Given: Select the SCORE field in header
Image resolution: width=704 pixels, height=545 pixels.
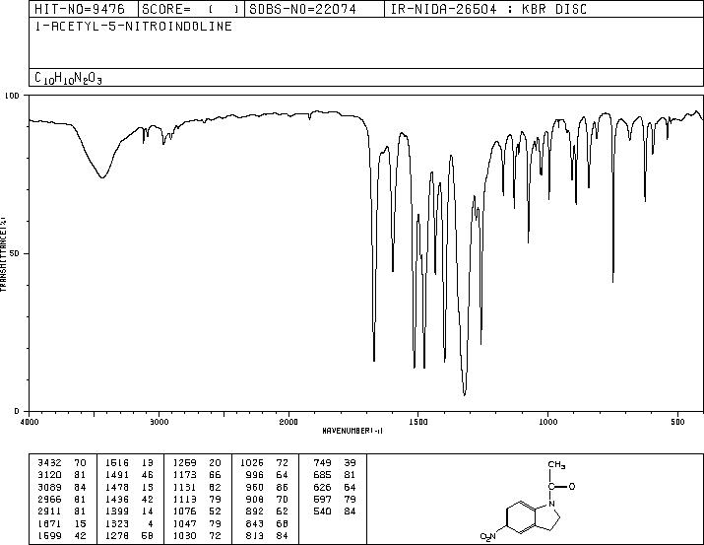Looking at the screenshot, I should pos(191,9).
